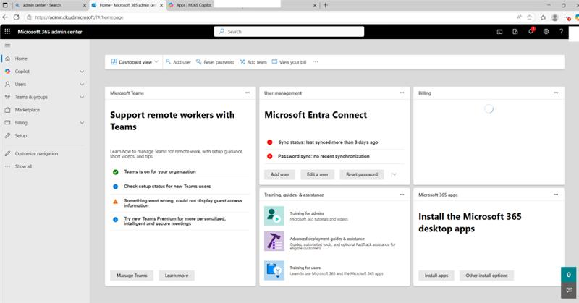Refresh the page with the reload icon
The height and width of the screenshot is (303, 579).
16,17
